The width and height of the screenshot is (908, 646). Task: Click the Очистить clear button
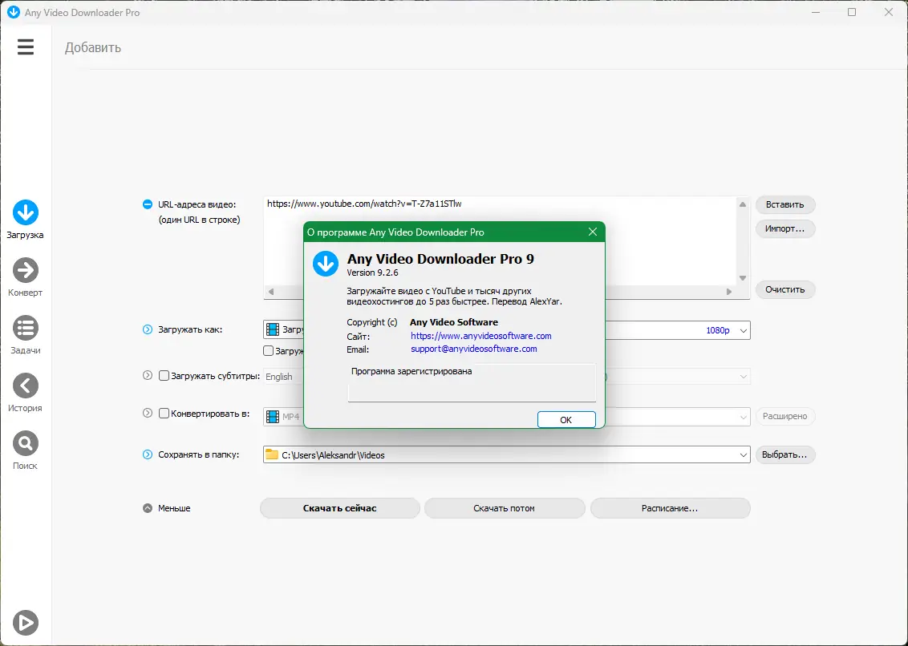(x=785, y=289)
